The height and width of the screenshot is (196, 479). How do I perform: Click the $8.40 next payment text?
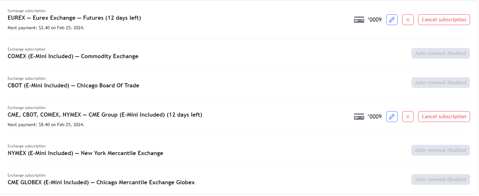(x=46, y=125)
